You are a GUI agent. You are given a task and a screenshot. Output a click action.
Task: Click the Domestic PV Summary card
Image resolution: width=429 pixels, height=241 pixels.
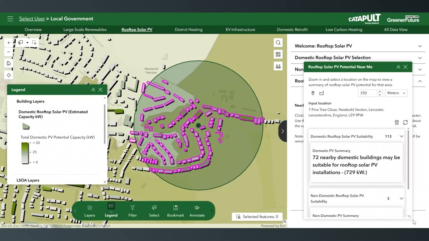click(x=356, y=162)
